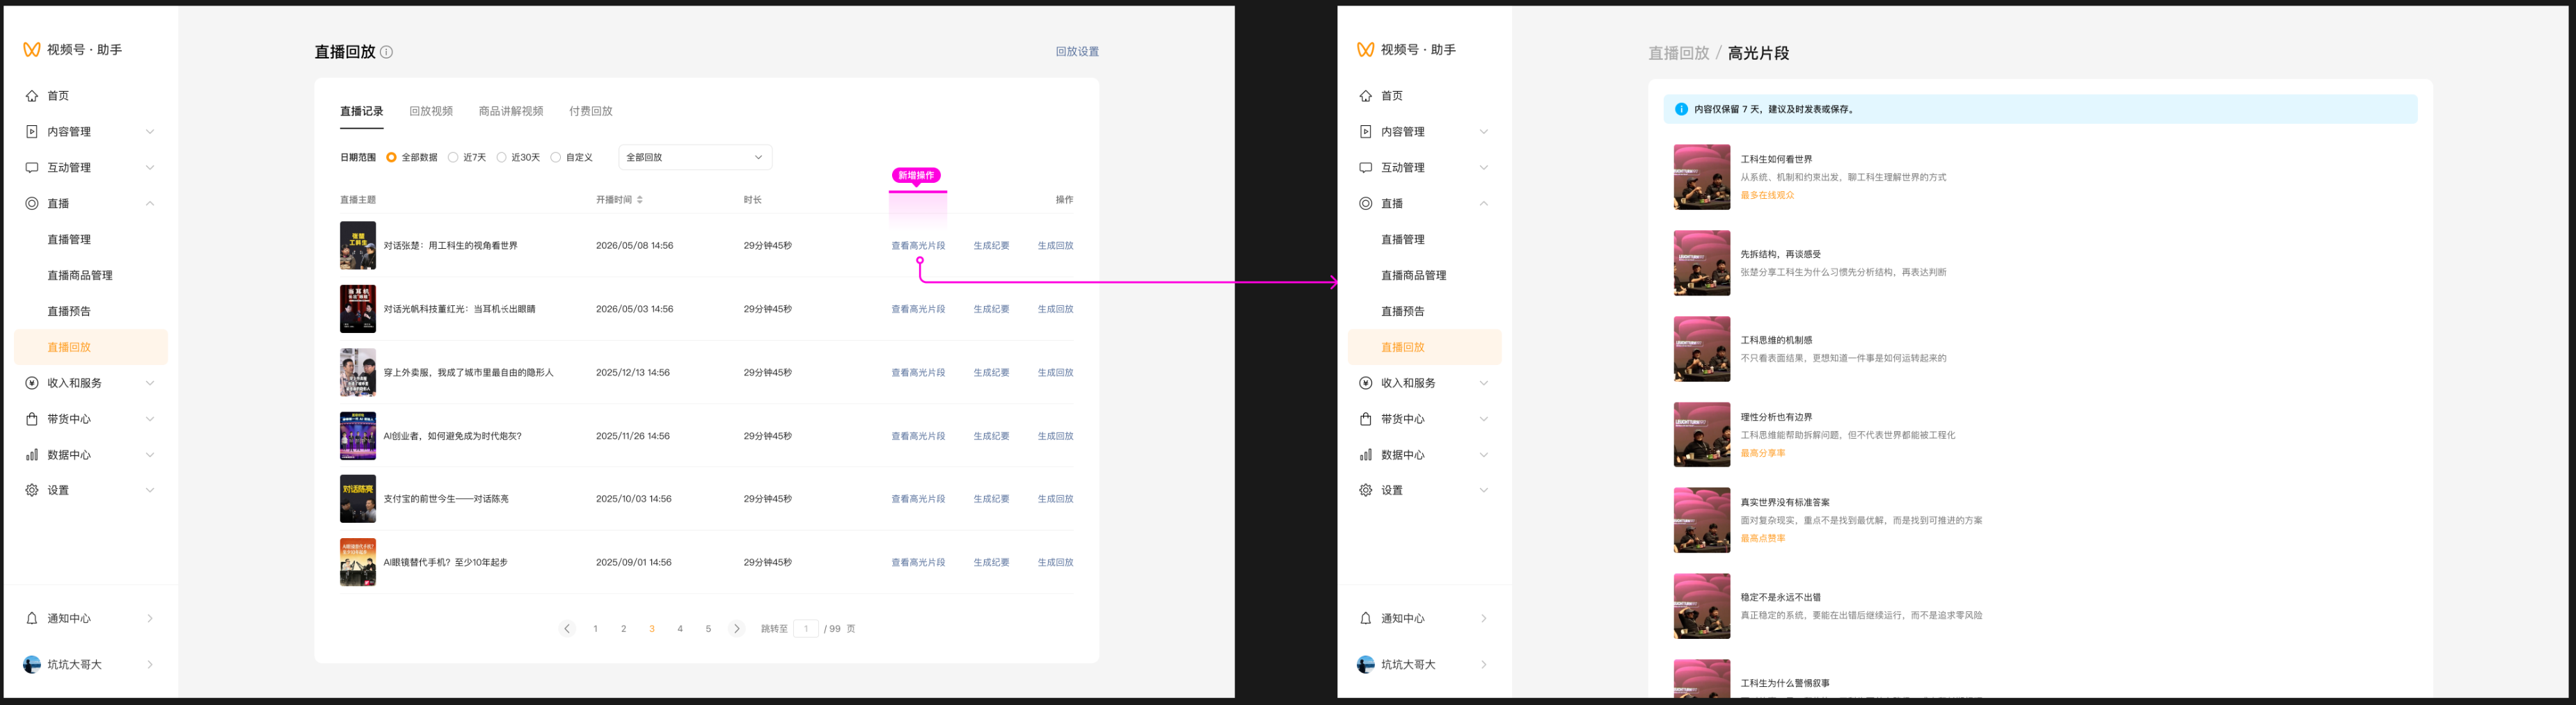
Task: Click 生成回放 for AI创业者 row
Action: pos(1055,437)
